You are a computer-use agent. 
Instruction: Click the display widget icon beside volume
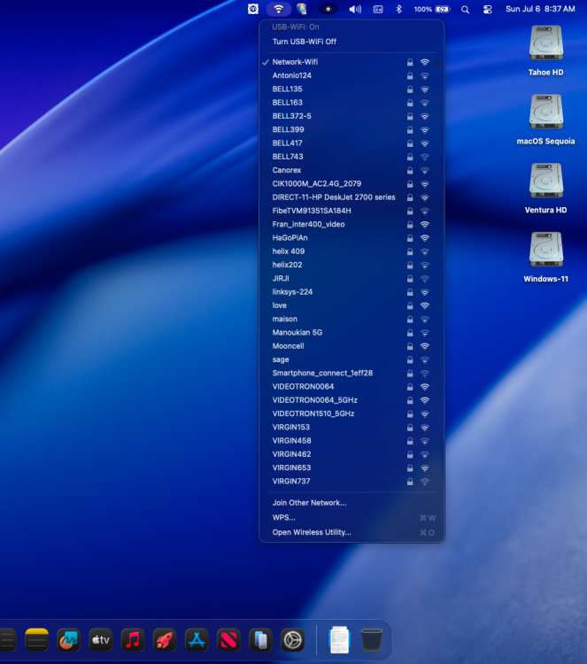coord(378,10)
